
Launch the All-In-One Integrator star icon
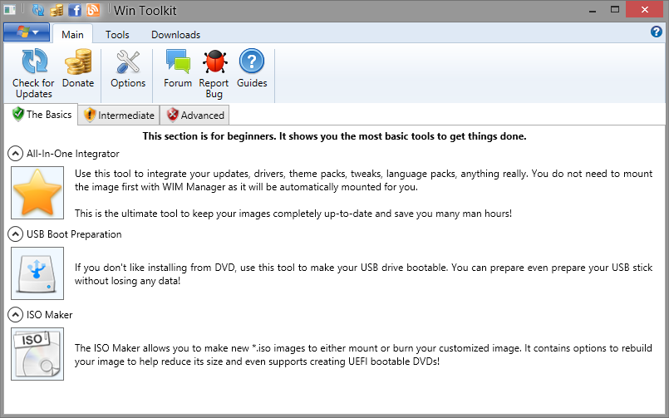(37, 191)
